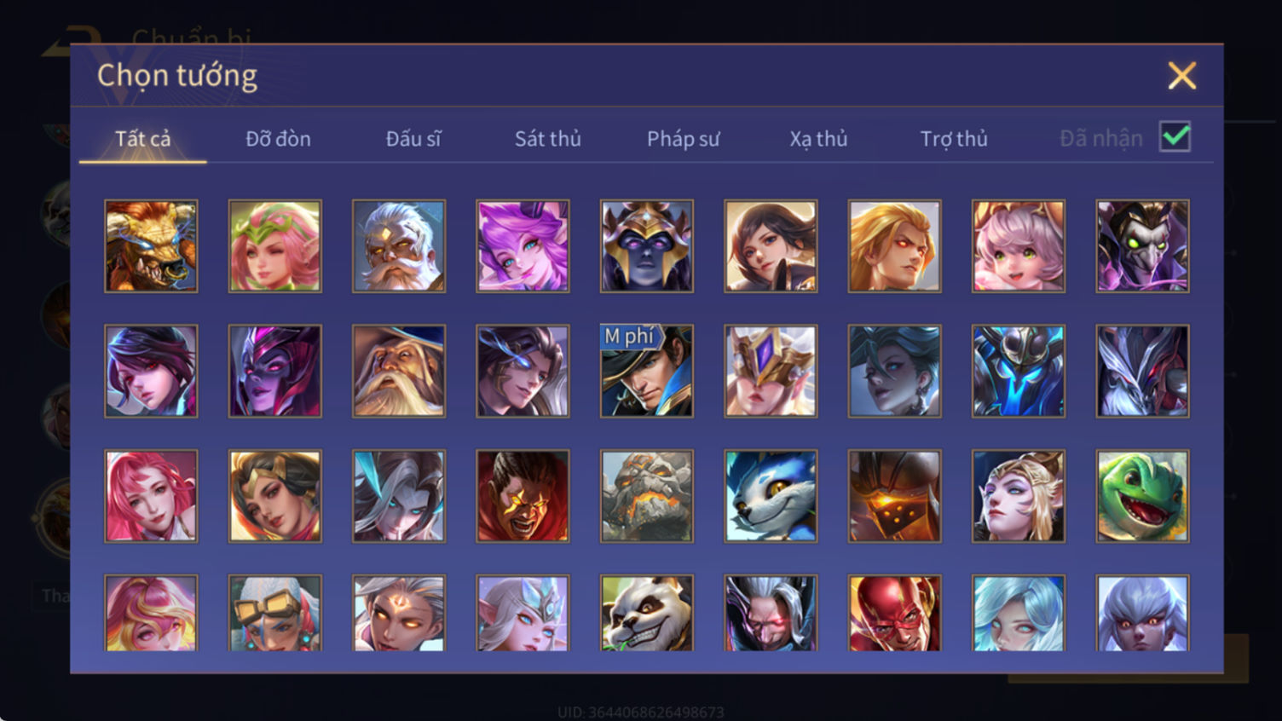1282x721 pixels.
Task: Select the stone golem hero portrait
Action: [x=647, y=496]
